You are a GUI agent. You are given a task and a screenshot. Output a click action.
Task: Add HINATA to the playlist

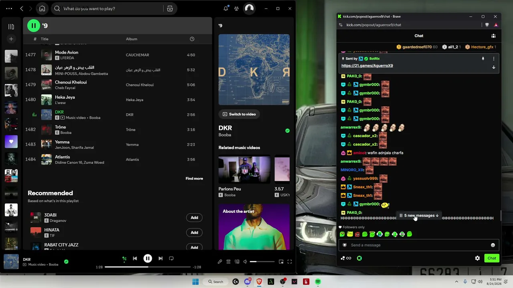tap(194, 232)
